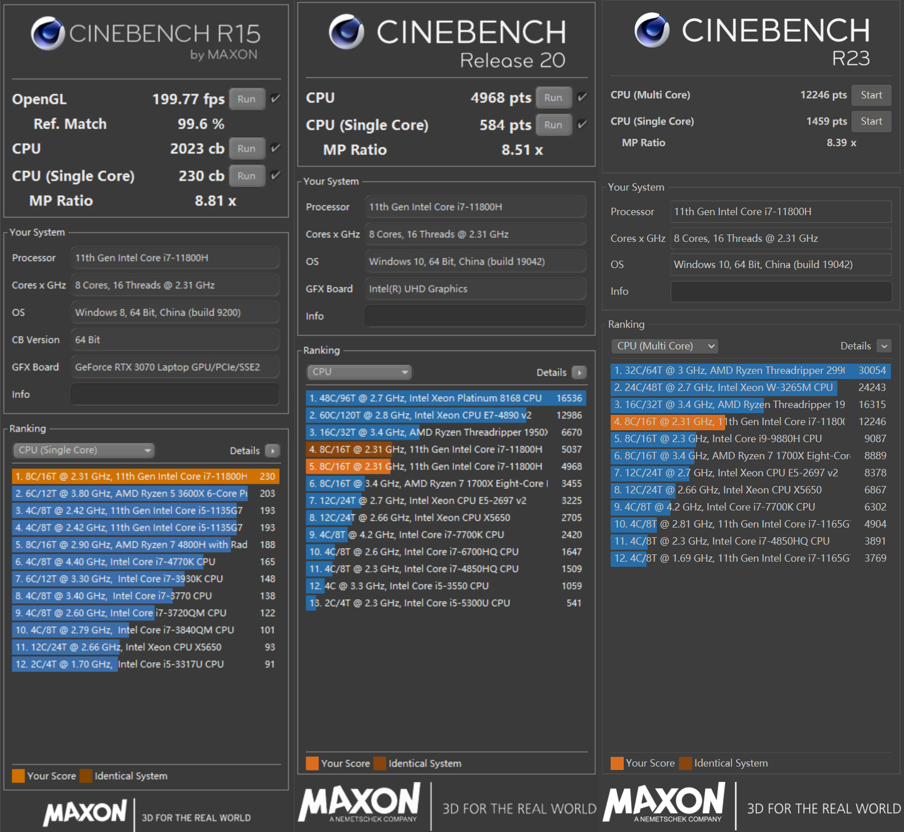Select the Intel Core i5-3317U row in R15 ranking
This screenshot has width=904, height=832.
pyautogui.click(x=146, y=664)
